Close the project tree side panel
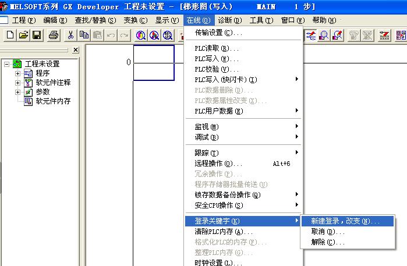The height and width of the screenshot is (266, 407). (x=75, y=50)
